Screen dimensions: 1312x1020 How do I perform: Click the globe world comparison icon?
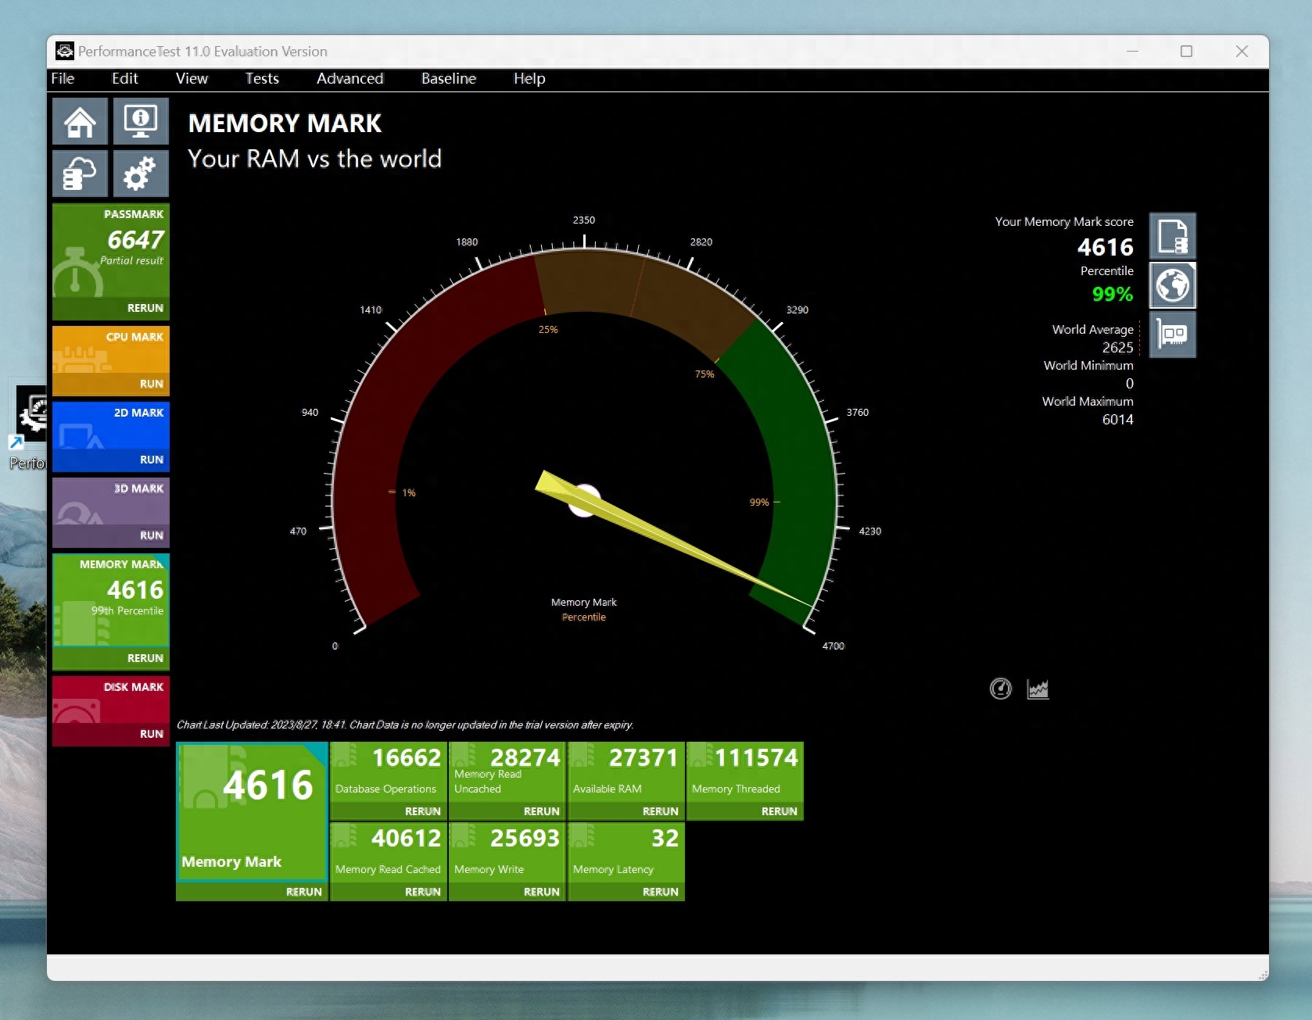pos(1173,285)
